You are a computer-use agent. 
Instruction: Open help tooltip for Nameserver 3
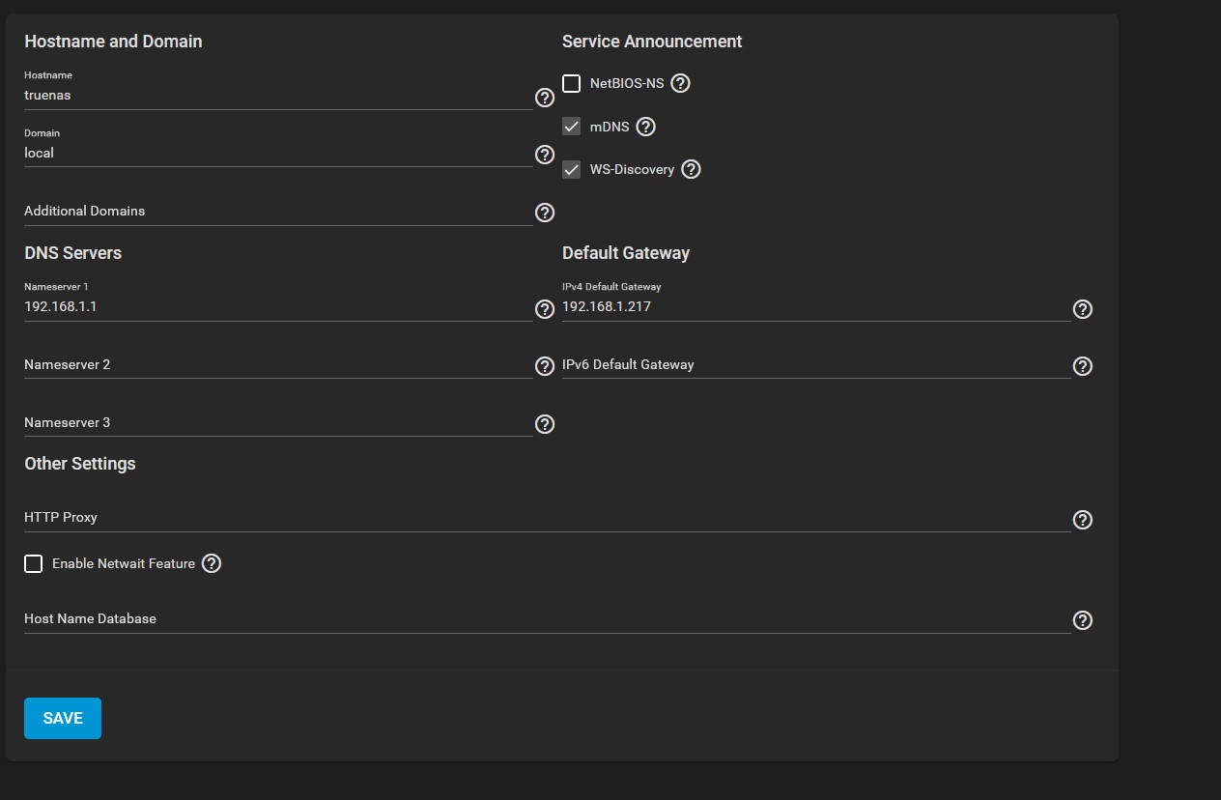pyautogui.click(x=545, y=424)
